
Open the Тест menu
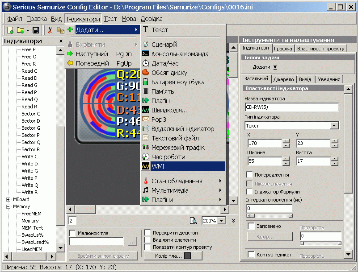click(110, 19)
